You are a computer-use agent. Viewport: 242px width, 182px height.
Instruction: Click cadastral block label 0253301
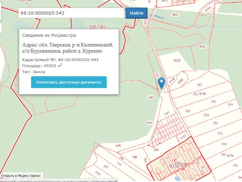point(98,27)
